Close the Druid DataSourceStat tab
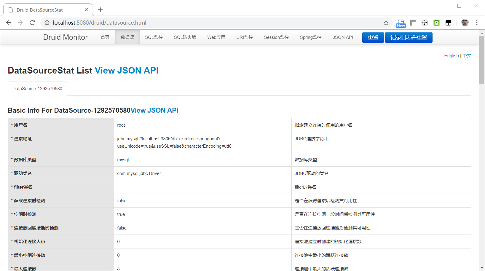This screenshot has height=271, width=485. 86,10
